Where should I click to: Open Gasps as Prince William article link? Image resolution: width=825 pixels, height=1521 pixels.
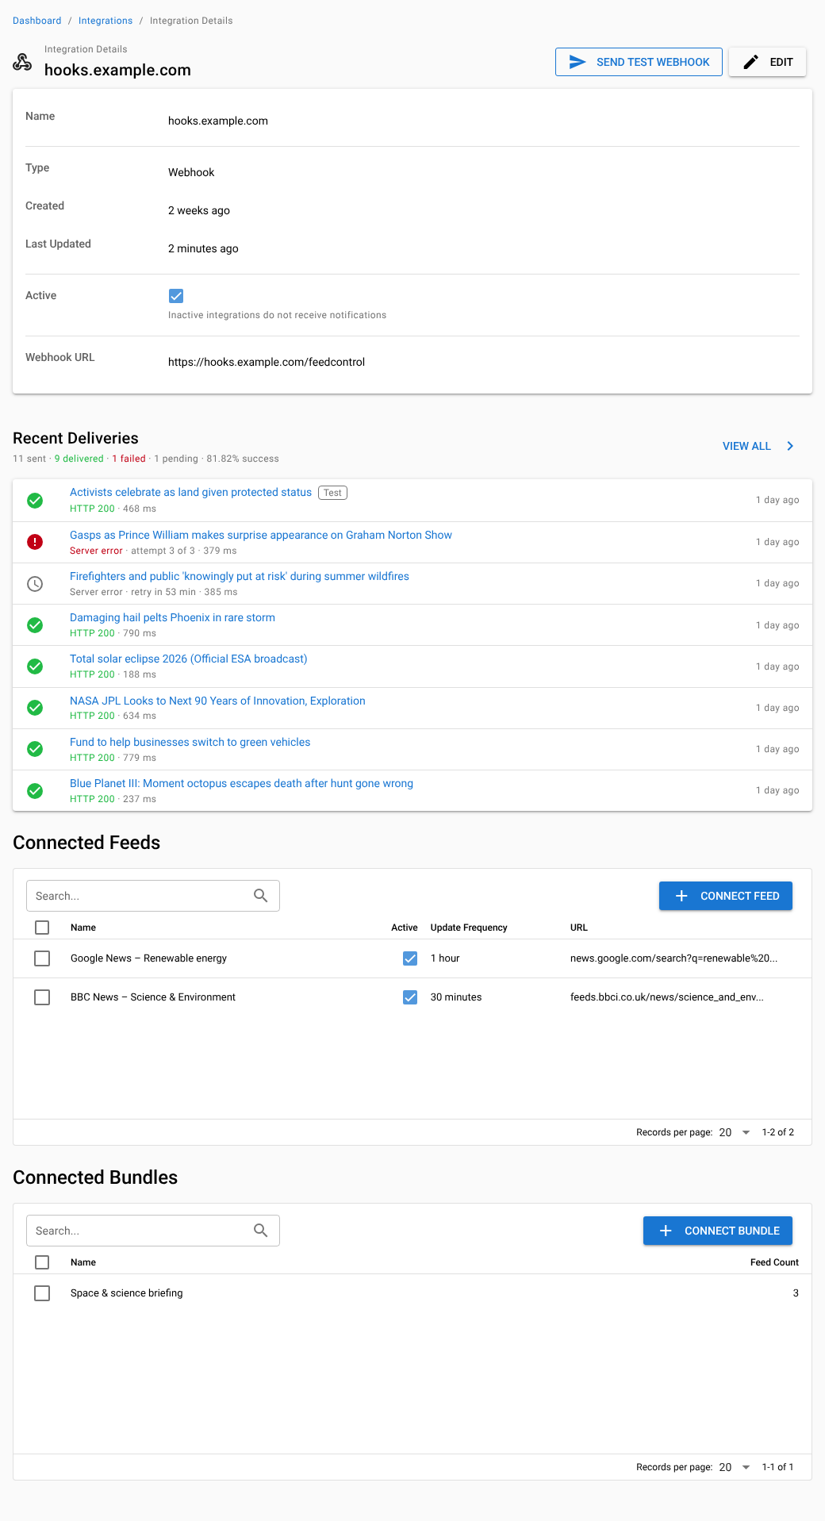click(x=261, y=535)
